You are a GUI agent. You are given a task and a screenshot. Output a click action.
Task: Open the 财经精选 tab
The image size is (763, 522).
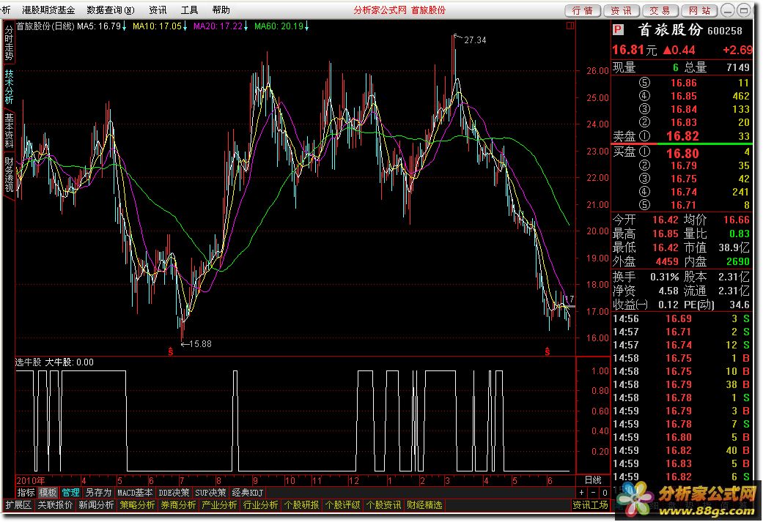[x=424, y=505]
